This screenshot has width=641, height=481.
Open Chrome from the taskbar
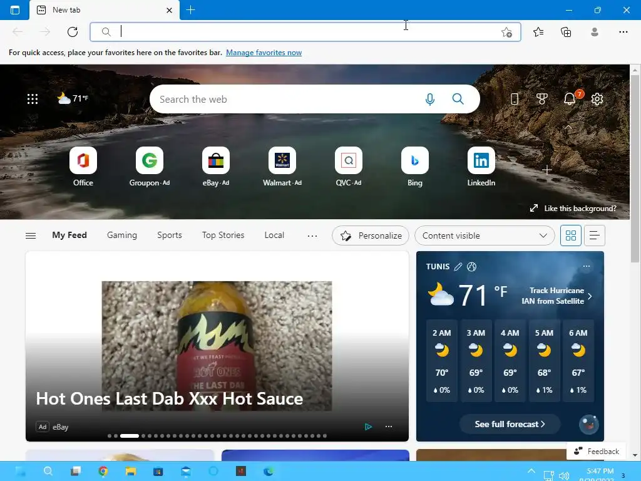pyautogui.click(x=103, y=471)
